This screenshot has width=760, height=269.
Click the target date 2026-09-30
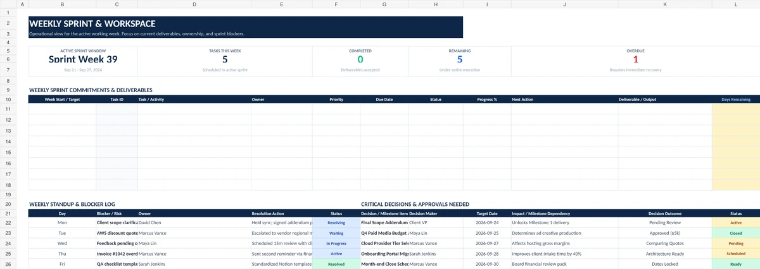(x=486, y=264)
